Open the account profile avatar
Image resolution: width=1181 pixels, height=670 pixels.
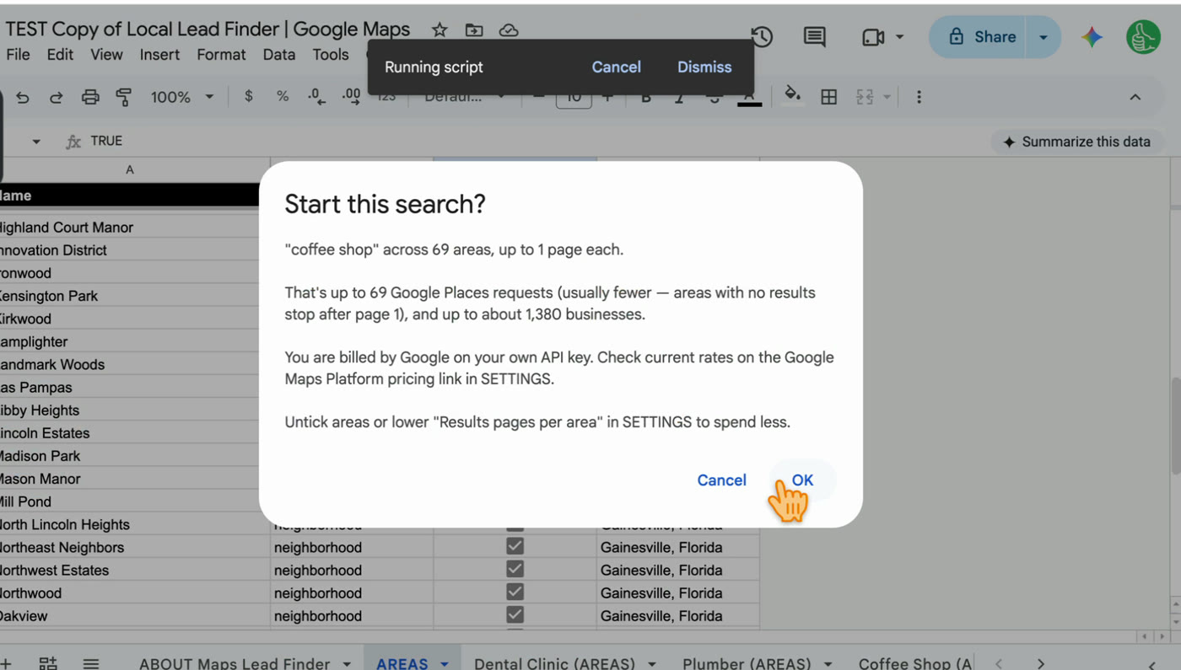coord(1143,37)
